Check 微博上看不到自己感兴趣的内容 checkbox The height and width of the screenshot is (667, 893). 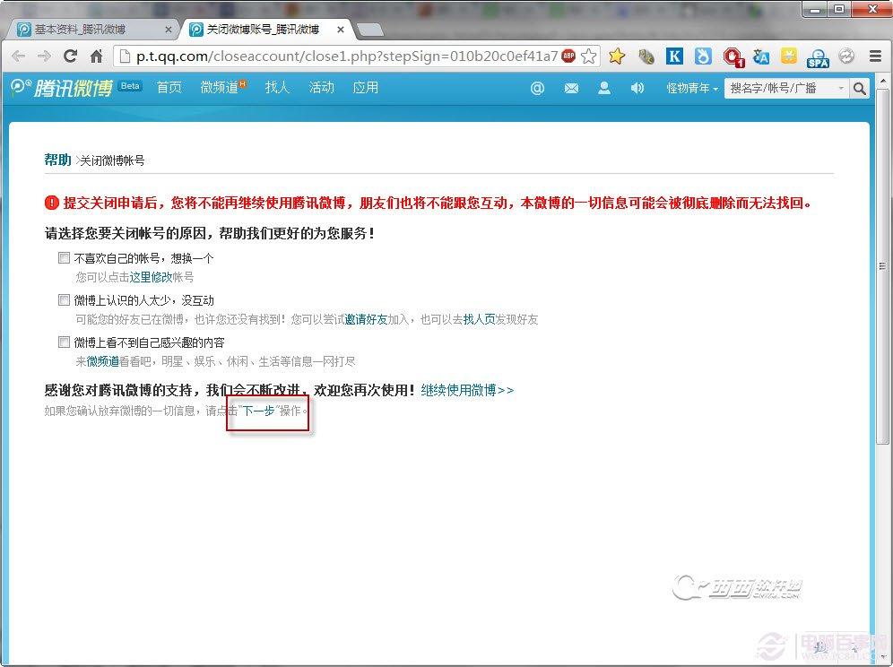click(x=64, y=342)
